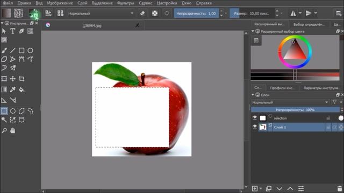This screenshot has height=193, width=344.
Task: Select the straight line tool
Action: click(13, 50)
